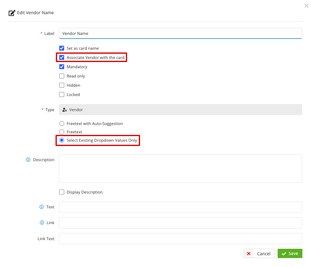Click the red X icon on the Cancel button

249,253
